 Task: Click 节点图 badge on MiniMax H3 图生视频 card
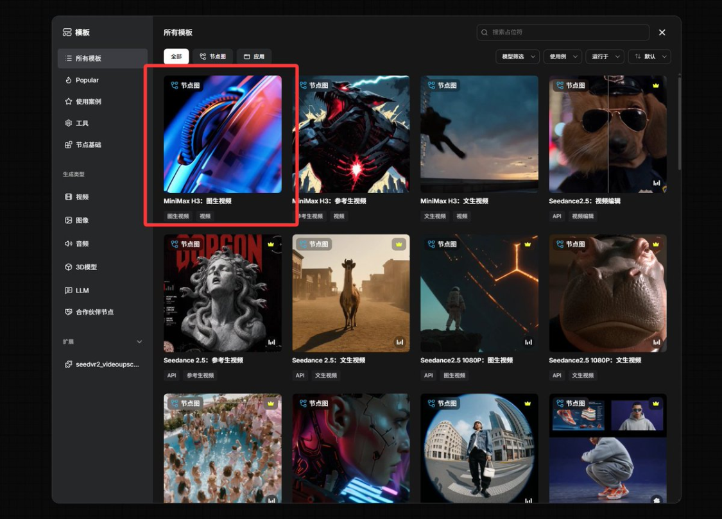pyautogui.click(x=185, y=85)
